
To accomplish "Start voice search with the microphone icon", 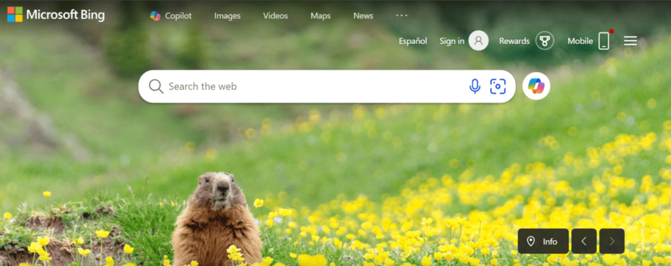I will (x=475, y=86).
